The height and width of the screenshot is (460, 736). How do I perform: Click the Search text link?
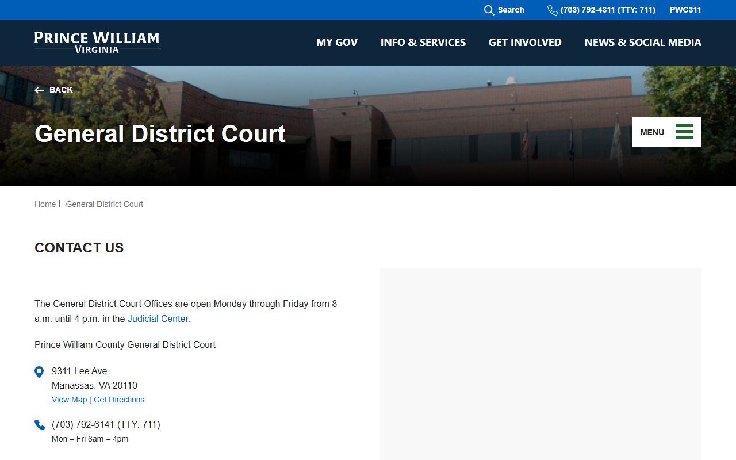click(511, 10)
